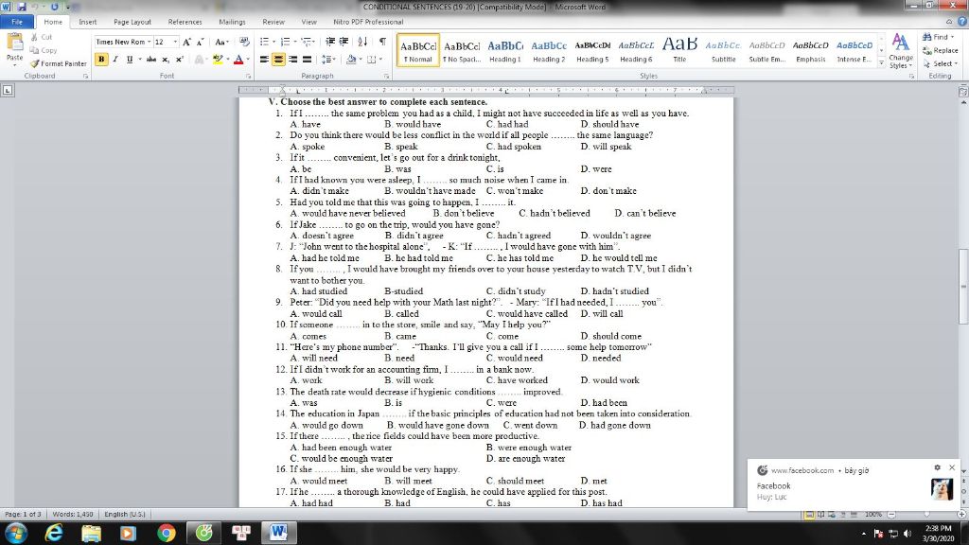The height and width of the screenshot is (545, 969).
Task: Expand the Styles gallery
Action: pos(881,63)
